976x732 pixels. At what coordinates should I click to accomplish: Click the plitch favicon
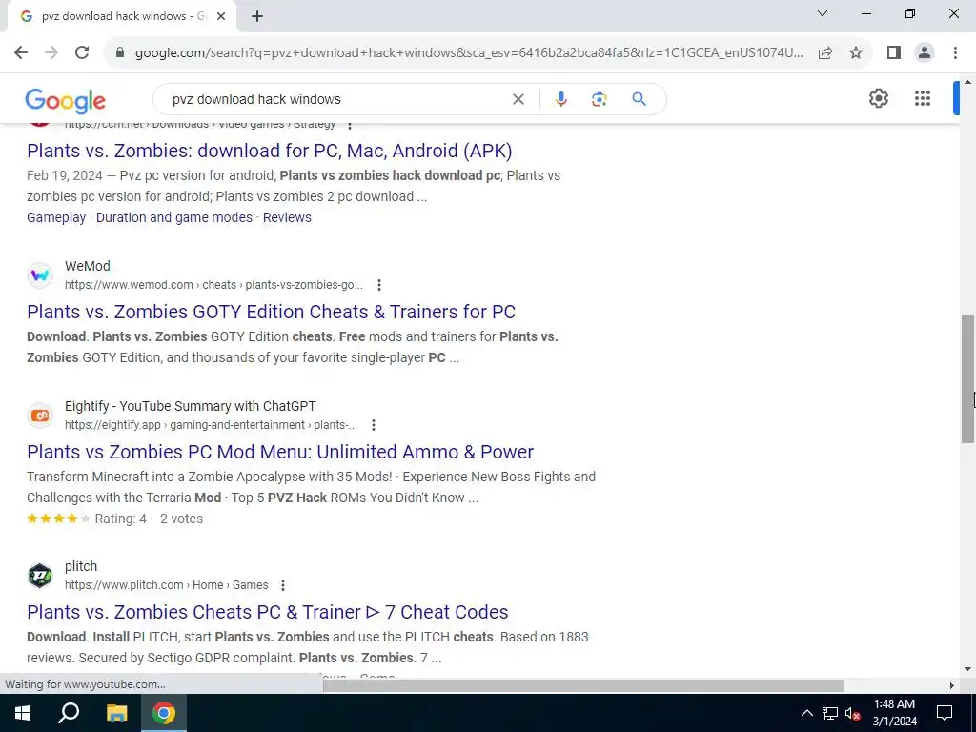coord(40,576)
